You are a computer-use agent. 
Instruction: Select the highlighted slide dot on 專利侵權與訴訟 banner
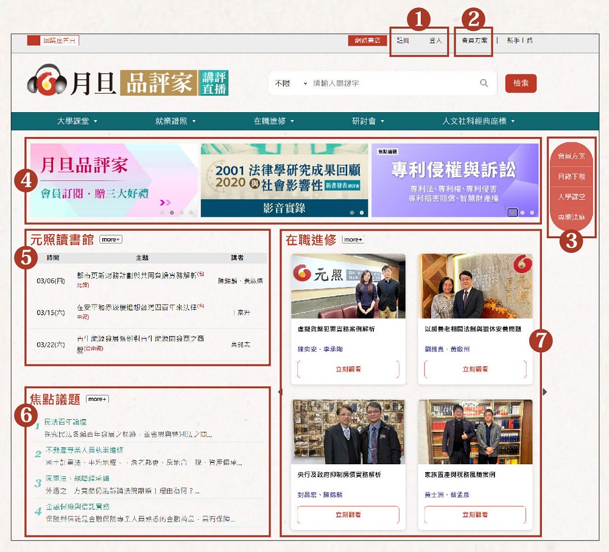pos(513,213)
